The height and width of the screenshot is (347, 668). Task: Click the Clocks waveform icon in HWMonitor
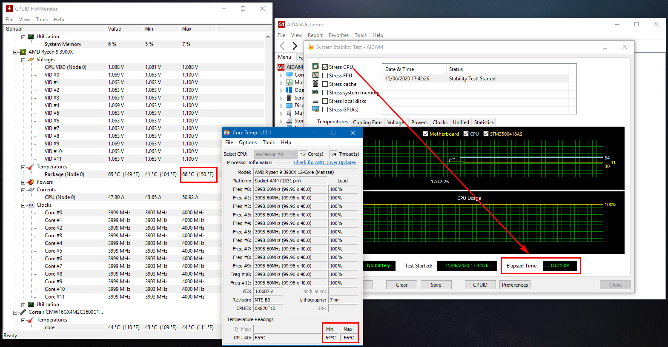coord(31,205)
